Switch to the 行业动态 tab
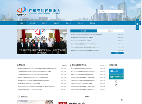 (x=110, y=31)
